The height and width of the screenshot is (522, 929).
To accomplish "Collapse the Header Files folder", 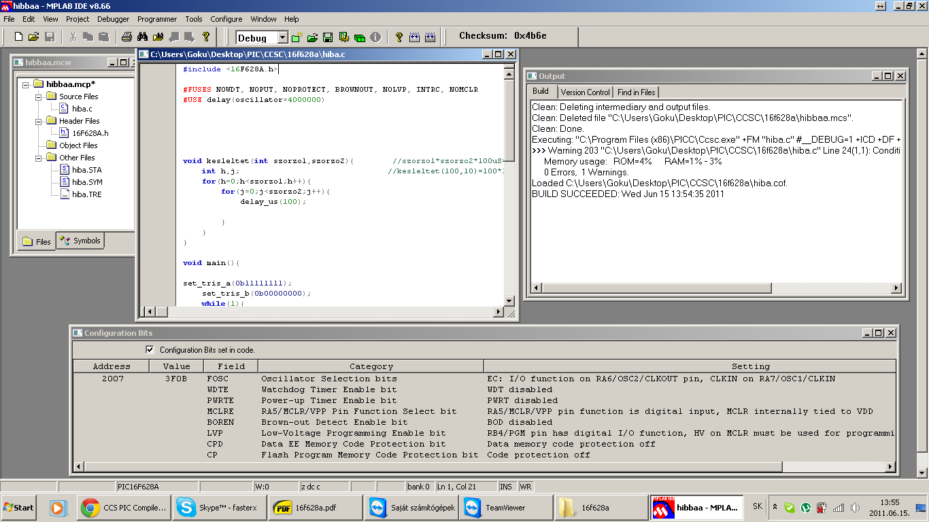I will point(39,121).
